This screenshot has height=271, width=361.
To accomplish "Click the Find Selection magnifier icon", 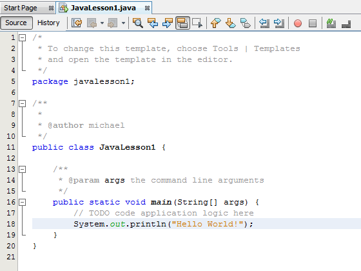I will (138, 23).
